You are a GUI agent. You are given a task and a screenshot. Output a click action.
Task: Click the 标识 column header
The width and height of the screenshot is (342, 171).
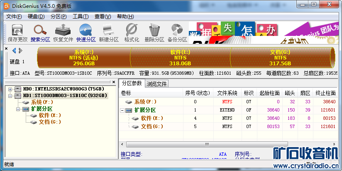click(249, 93)
